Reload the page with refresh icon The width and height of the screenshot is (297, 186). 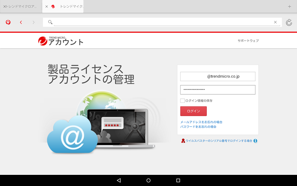[x=289, y=22]
